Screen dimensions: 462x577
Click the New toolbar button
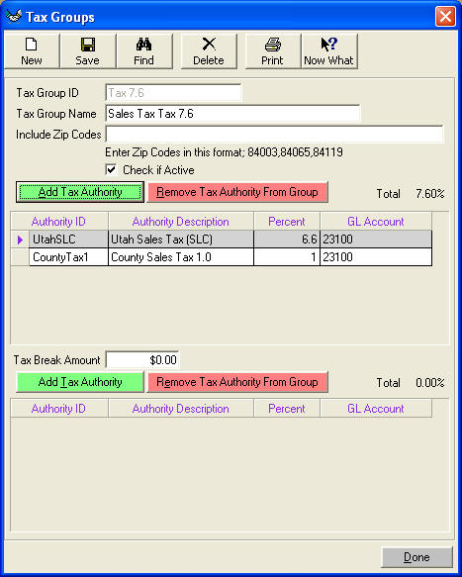[32, 51]
